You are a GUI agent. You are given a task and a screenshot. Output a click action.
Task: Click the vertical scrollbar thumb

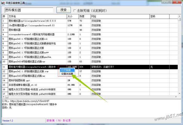(180, 19)
